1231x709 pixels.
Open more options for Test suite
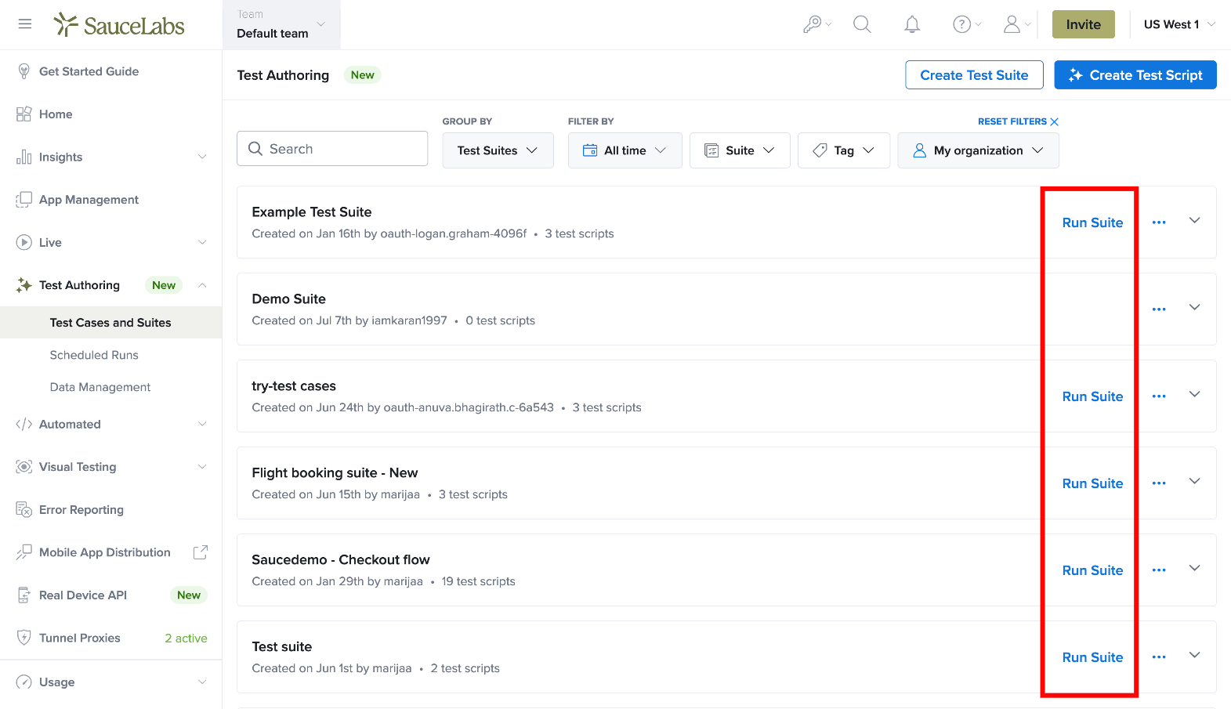click(1159, 657)
